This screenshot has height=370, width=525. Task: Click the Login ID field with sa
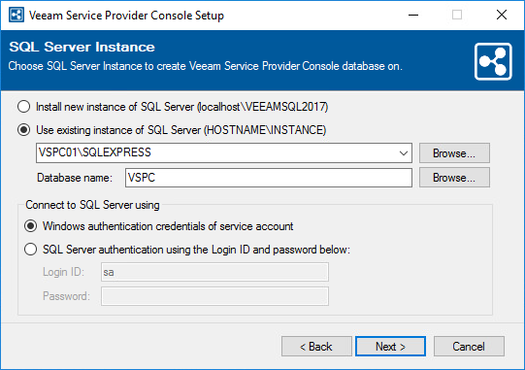click(214, 272)
